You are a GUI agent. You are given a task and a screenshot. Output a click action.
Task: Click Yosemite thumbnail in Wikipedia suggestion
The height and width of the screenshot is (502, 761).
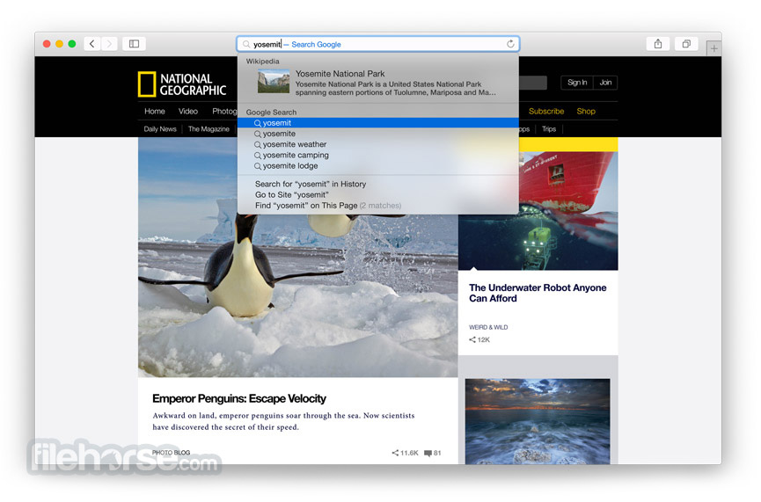pos(274,82)
